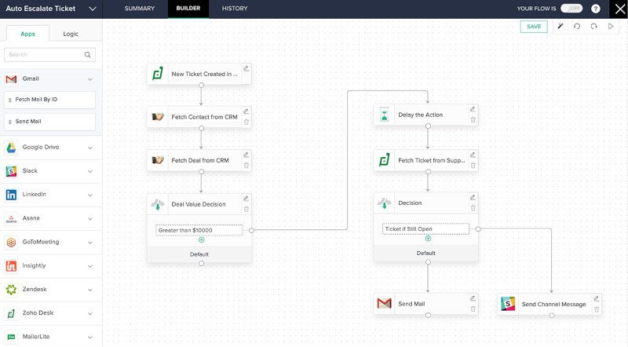Edit the Send Channel Message step
This screenshot has height=347, width=628.
tap(596, 298)
